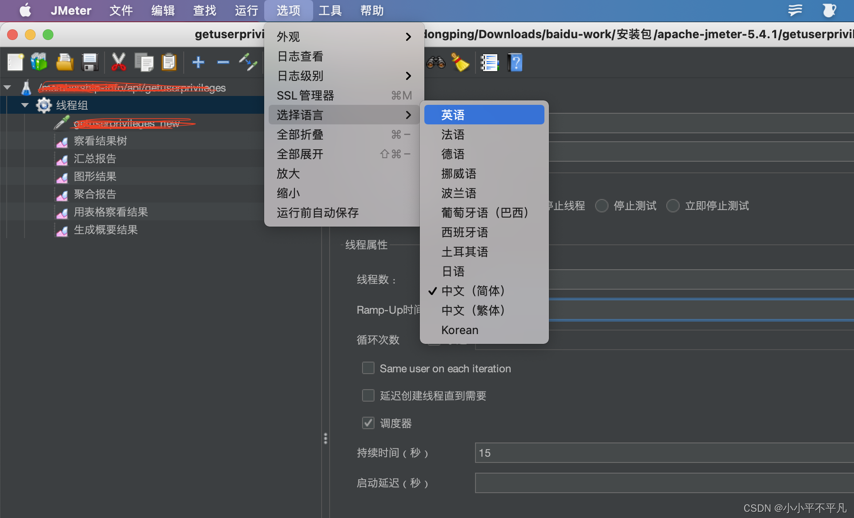Choose 运行前自动保存 from the menu
The image size is (854, 518).
point(344,212)
